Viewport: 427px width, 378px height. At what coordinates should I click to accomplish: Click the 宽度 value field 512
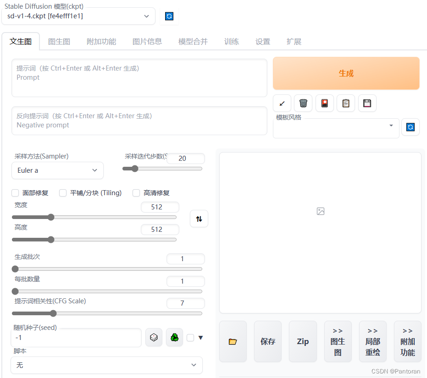click(x=160, y=207)
